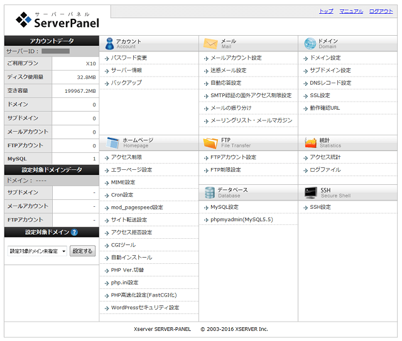Click the ログアウト link
This screenshot has width=402, height=341.
[x=381, y=11]
